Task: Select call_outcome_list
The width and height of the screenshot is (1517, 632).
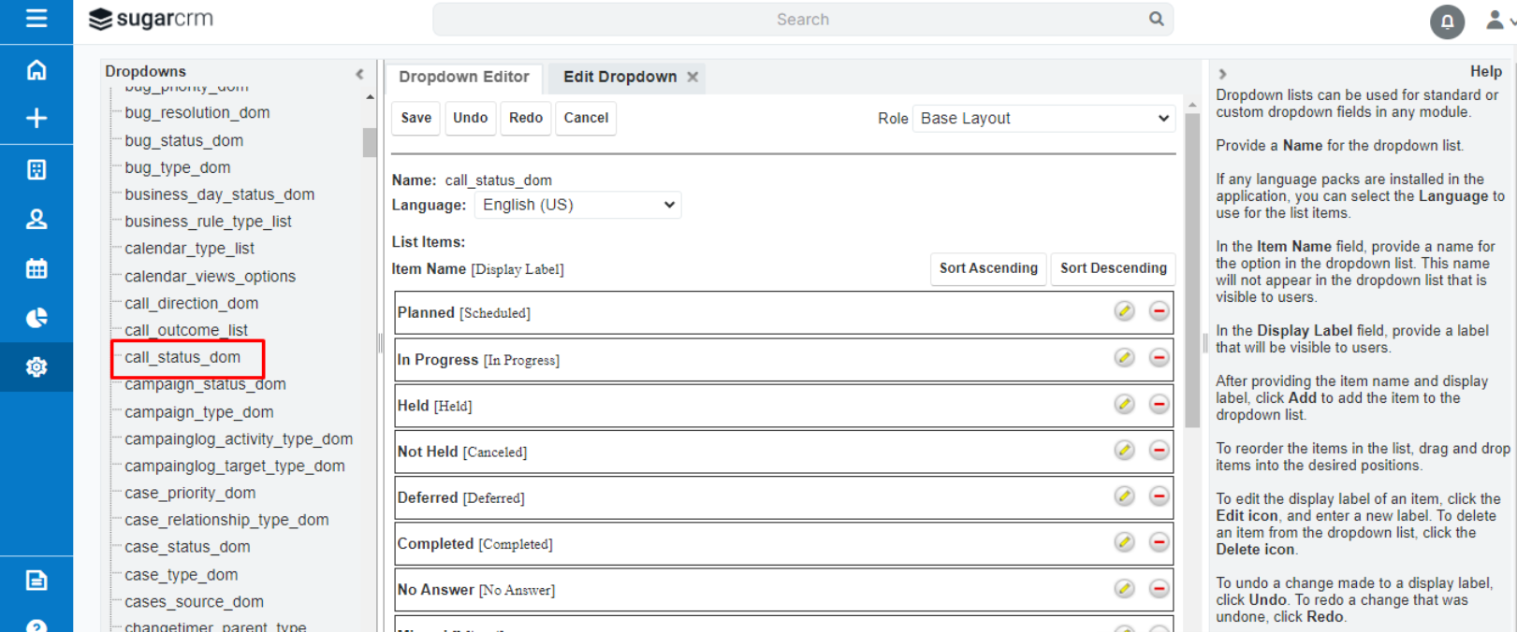Action: click(x=186, y=331)
